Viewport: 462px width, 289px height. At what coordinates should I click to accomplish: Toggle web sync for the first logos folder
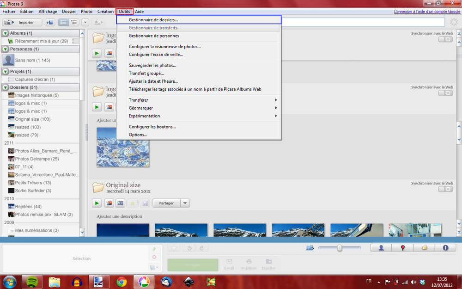pyautogui.click(x=445, y=39)
